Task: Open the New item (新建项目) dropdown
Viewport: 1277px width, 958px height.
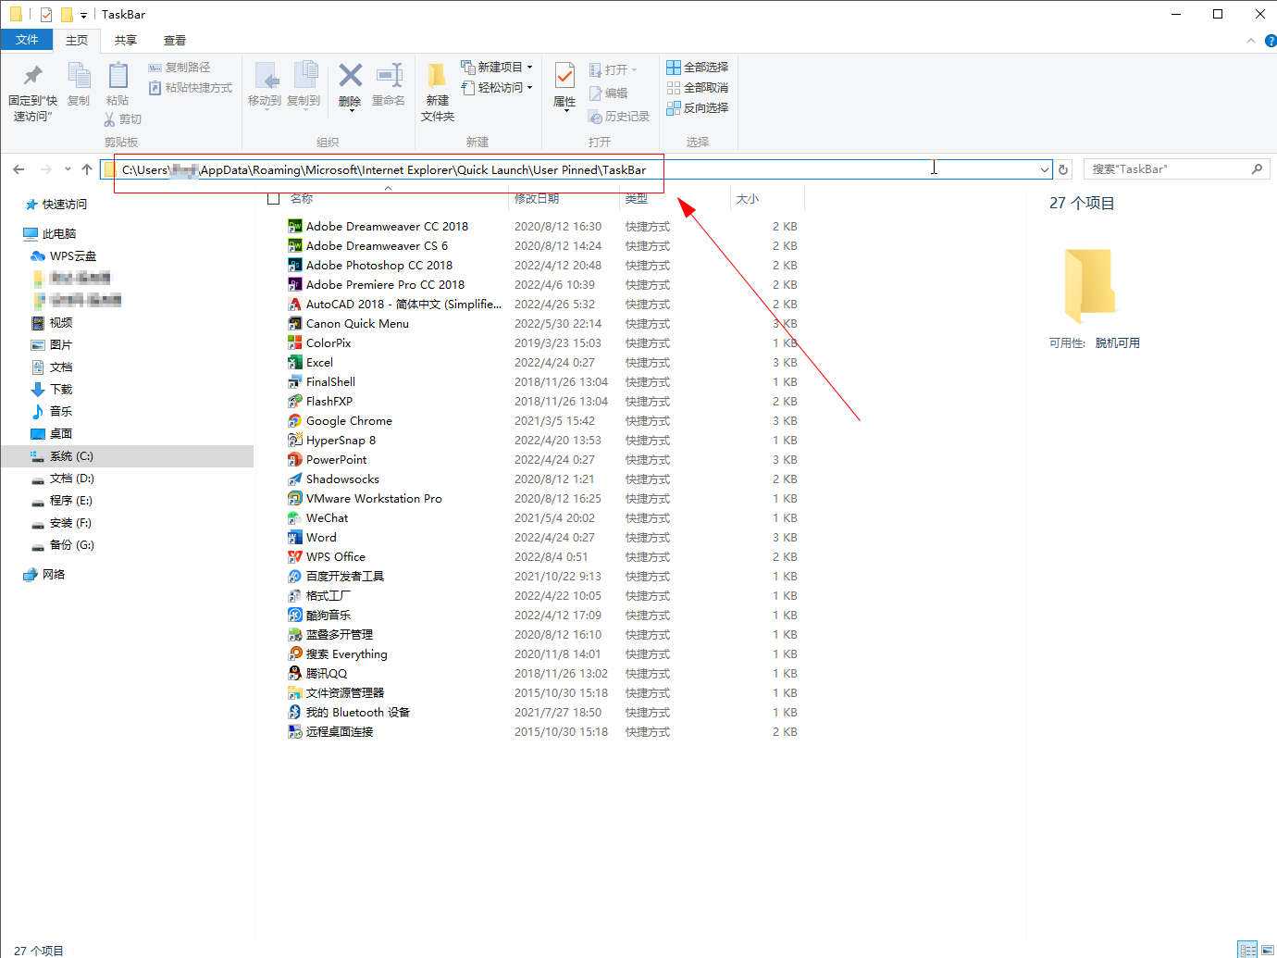Action: click(x=497, y=68)
